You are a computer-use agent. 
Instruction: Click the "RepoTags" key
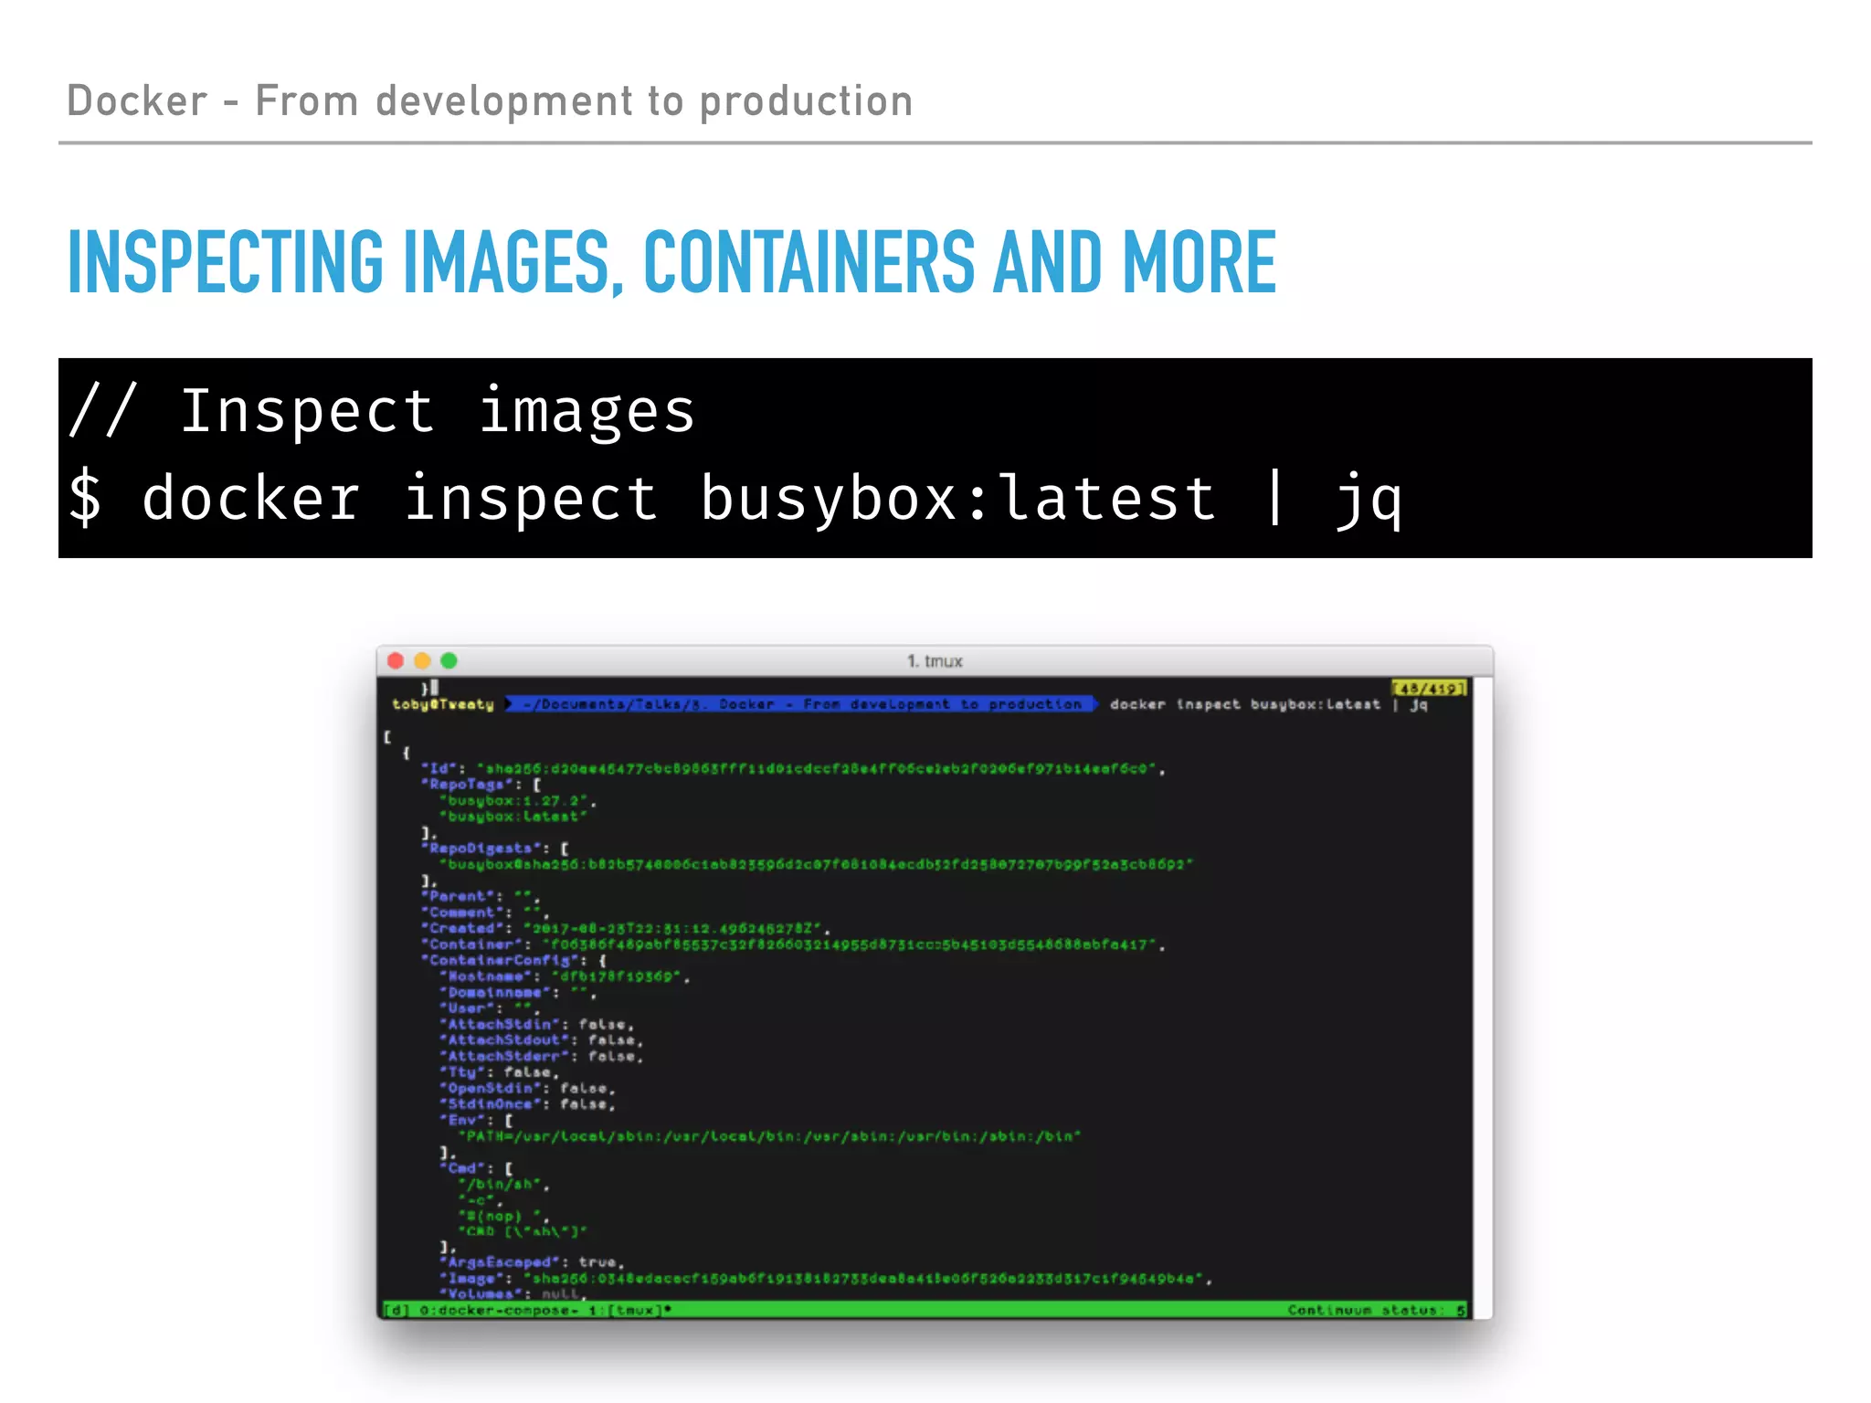click(x=467, y=785)
